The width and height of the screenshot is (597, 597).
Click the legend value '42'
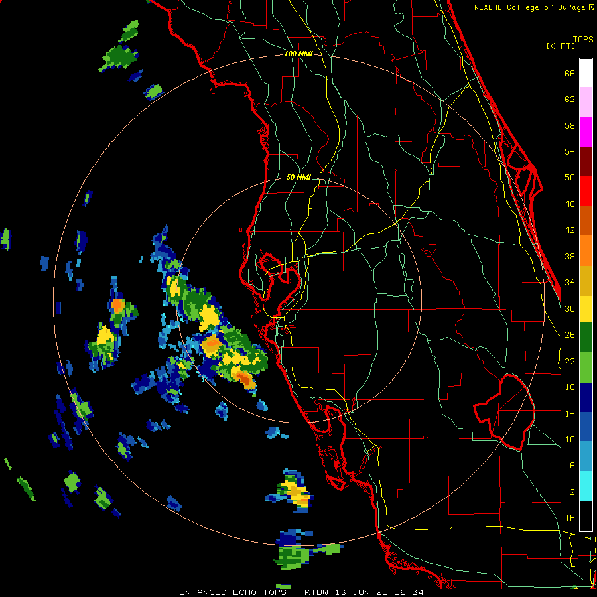(570, 230)
